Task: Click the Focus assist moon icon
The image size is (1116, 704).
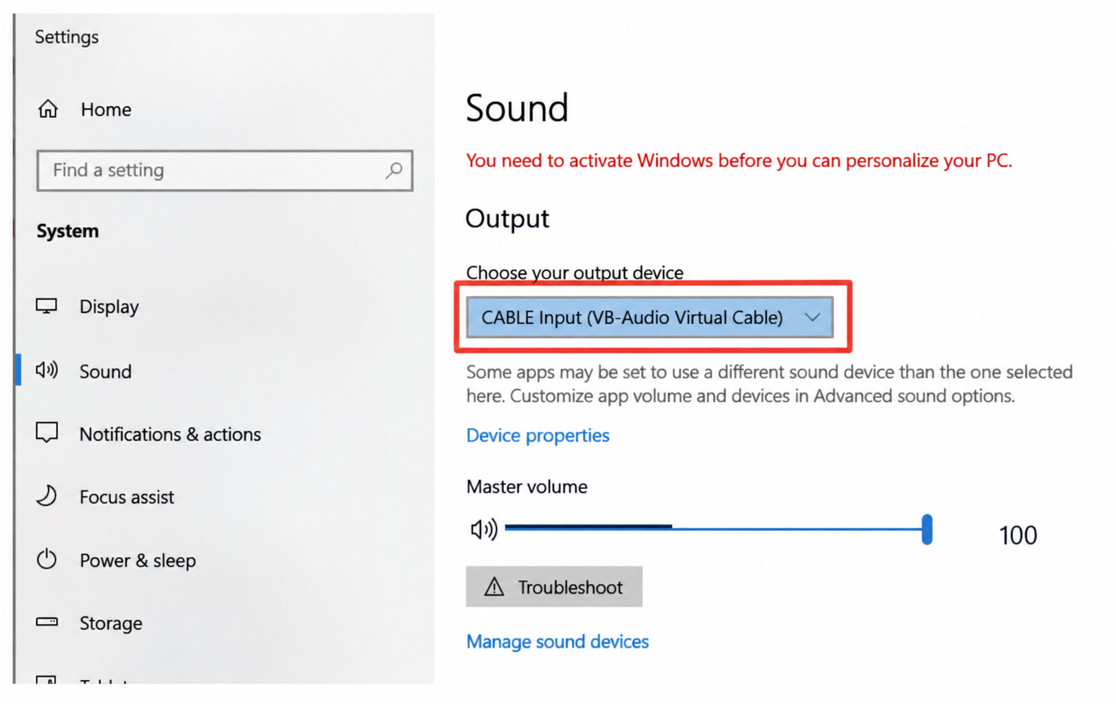Action: (47, 495)
